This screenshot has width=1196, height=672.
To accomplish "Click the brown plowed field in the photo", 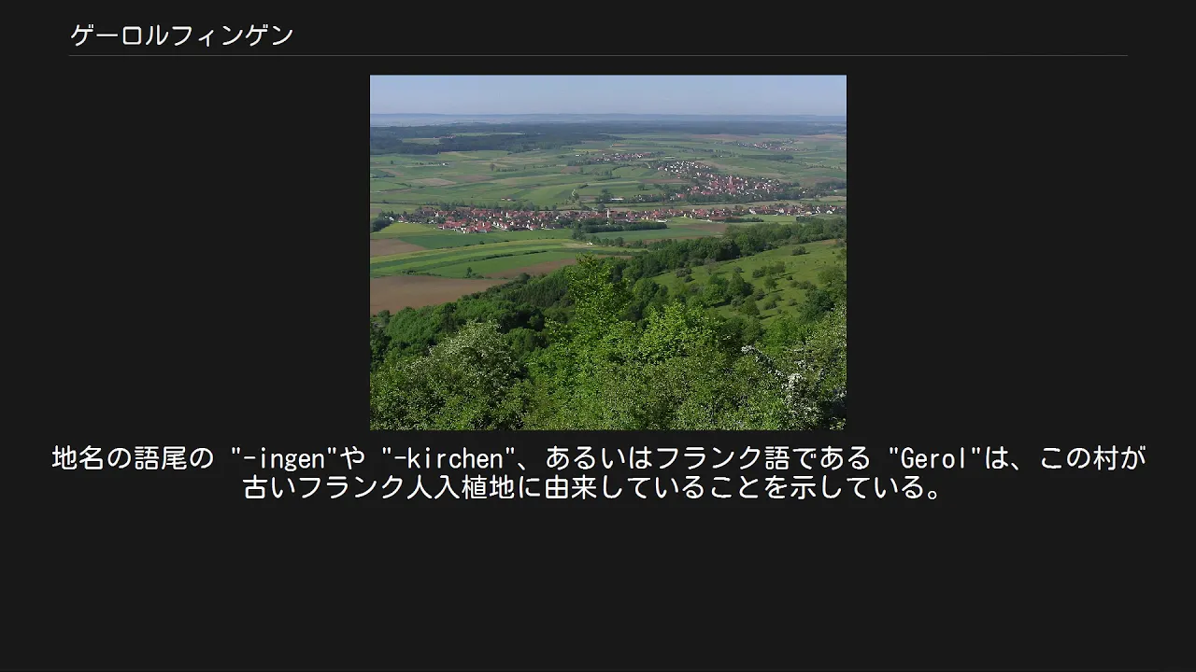I will 420,293.
